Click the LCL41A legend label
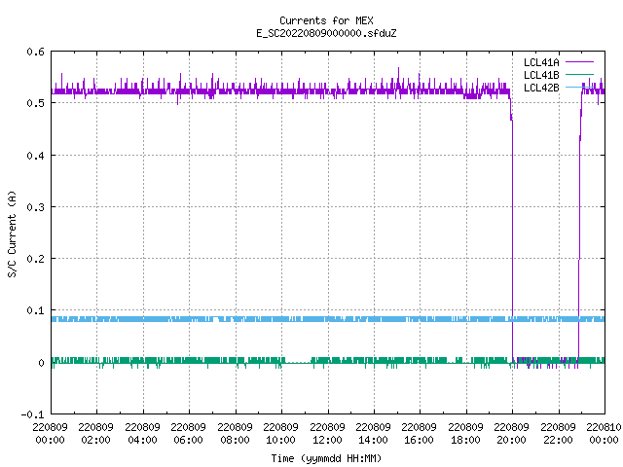 click(x=541, y=62)
